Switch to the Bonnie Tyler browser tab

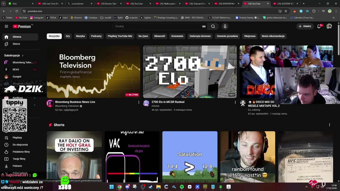pos(109,4)
